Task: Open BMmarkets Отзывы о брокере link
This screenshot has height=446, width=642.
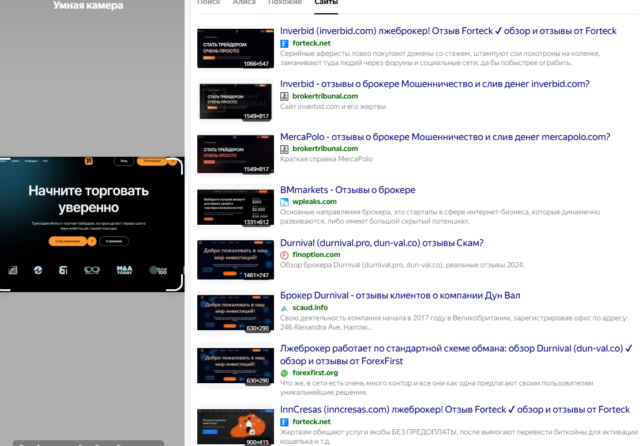Action: point(348,190)
